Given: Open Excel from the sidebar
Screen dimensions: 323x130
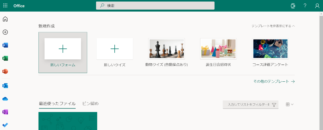Looking at the screenshot, I should point(5,58).
